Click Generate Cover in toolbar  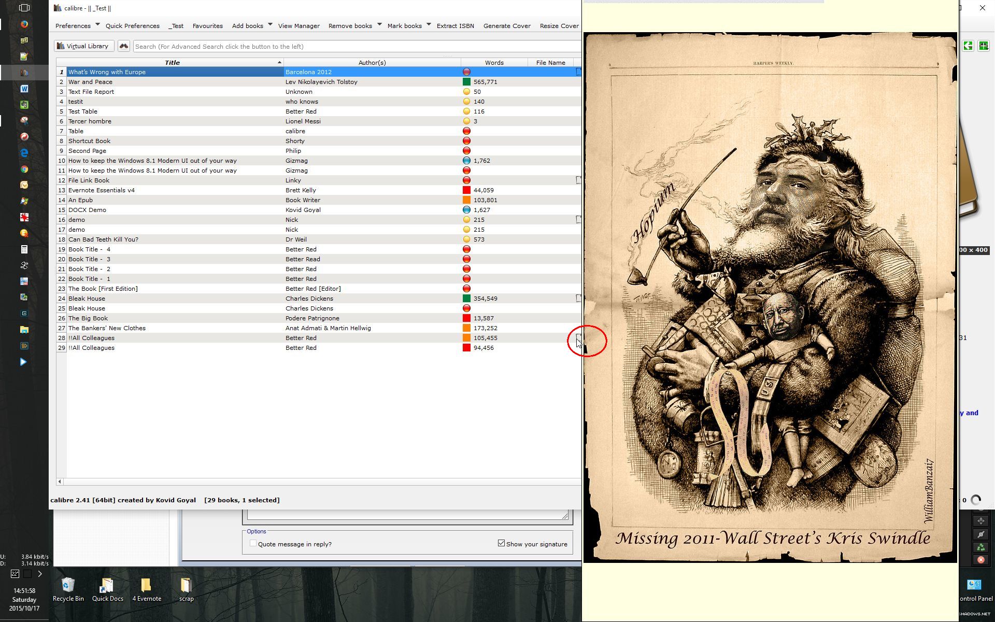click(506, 26)
